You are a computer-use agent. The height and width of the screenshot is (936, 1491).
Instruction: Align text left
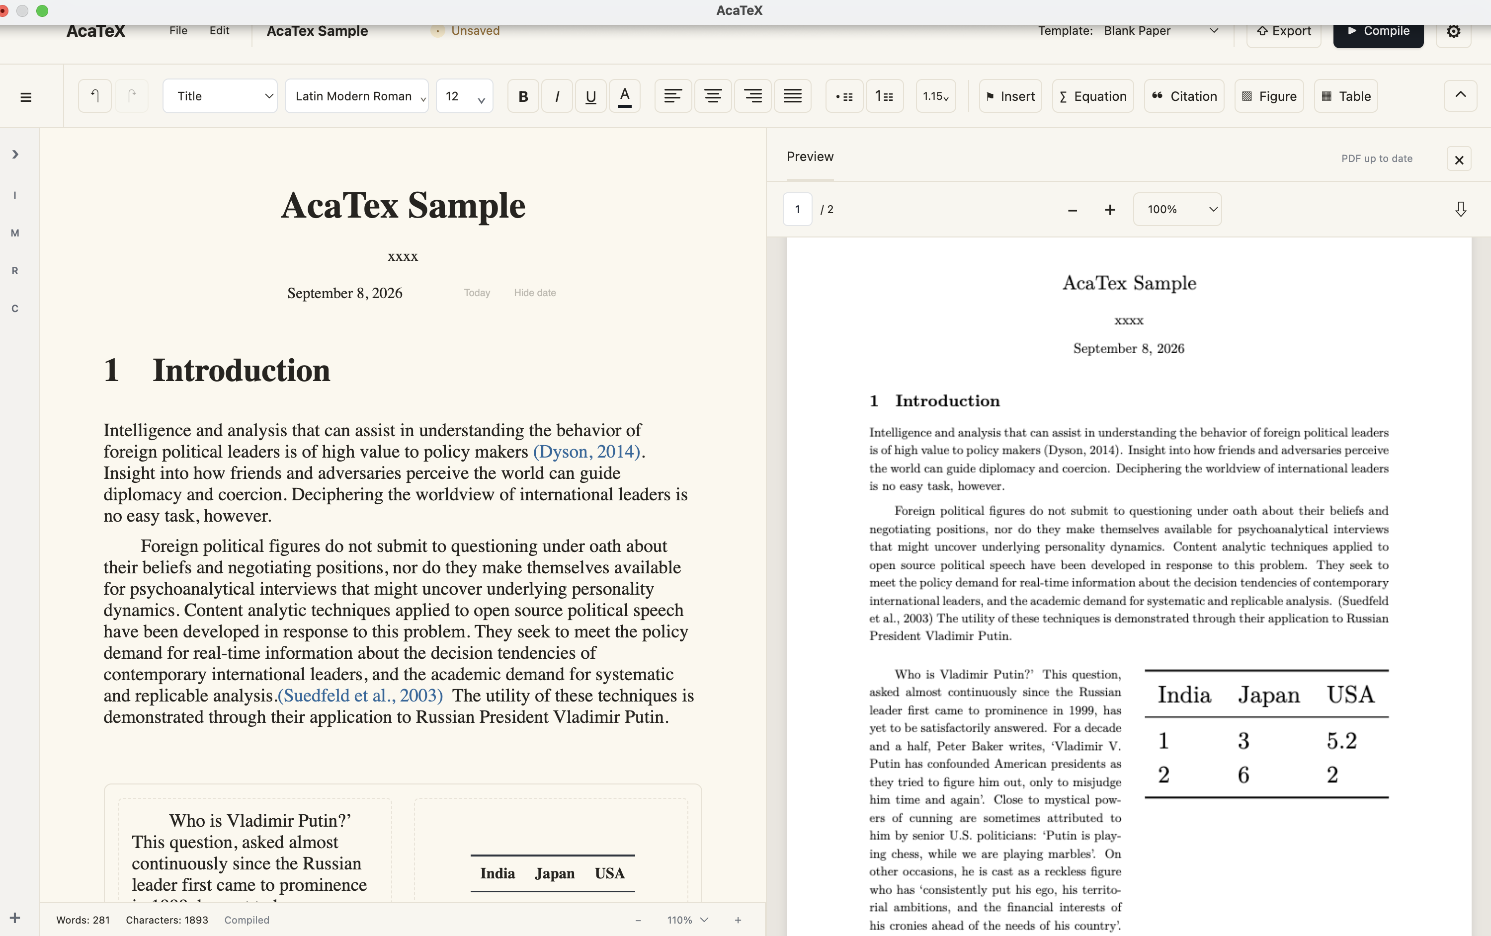pos(673,96)
